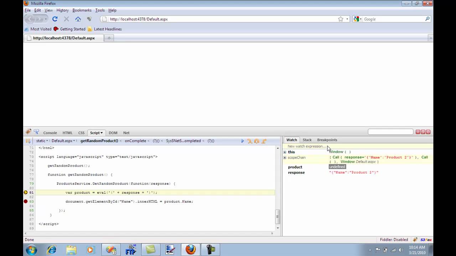
Task: Click the blue Continue execution icon
Action: (x=242, y=141)
